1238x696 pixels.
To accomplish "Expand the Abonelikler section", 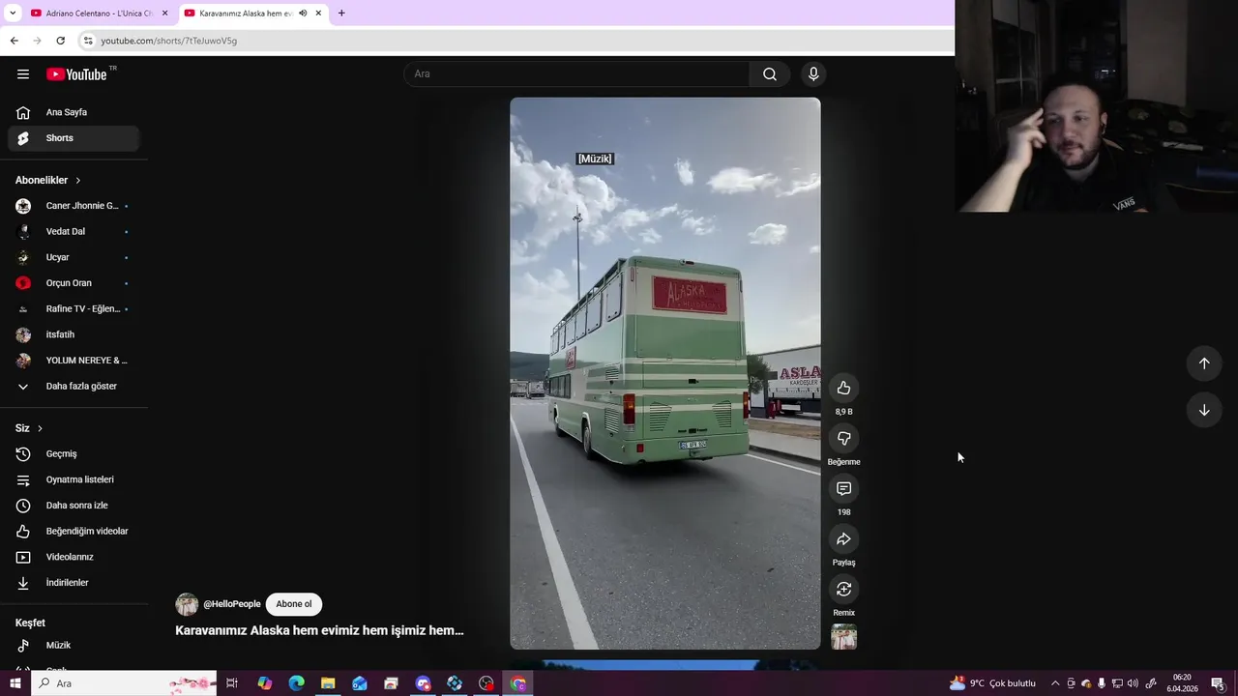I will tap(48, 181).
